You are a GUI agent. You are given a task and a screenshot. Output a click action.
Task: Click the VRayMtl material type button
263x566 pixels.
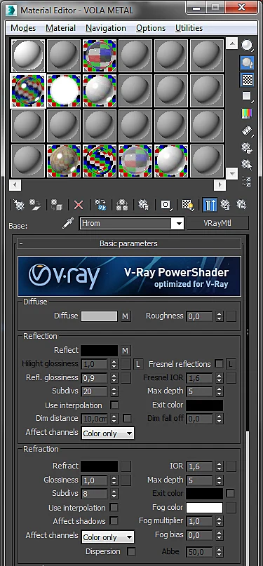coord(217,223)
